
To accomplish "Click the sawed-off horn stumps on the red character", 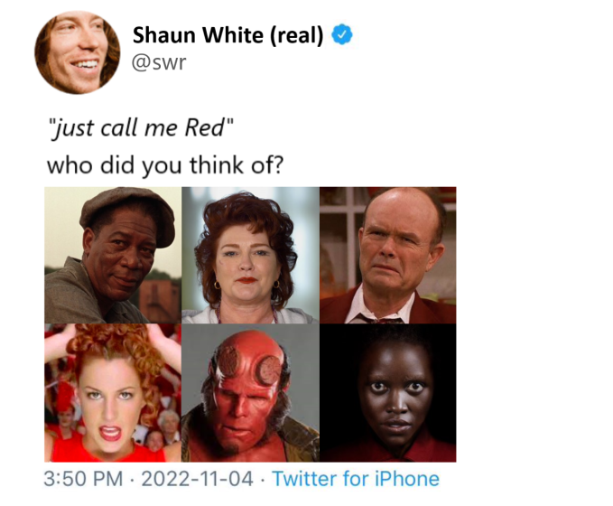I will point(249,365).
